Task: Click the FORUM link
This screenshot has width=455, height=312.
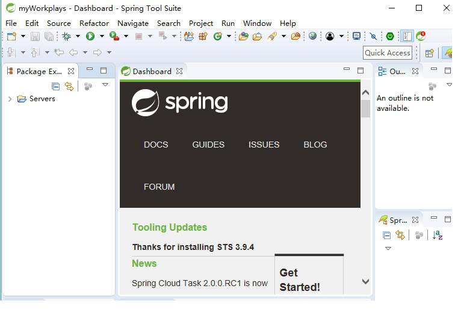Action: point(159,187)
